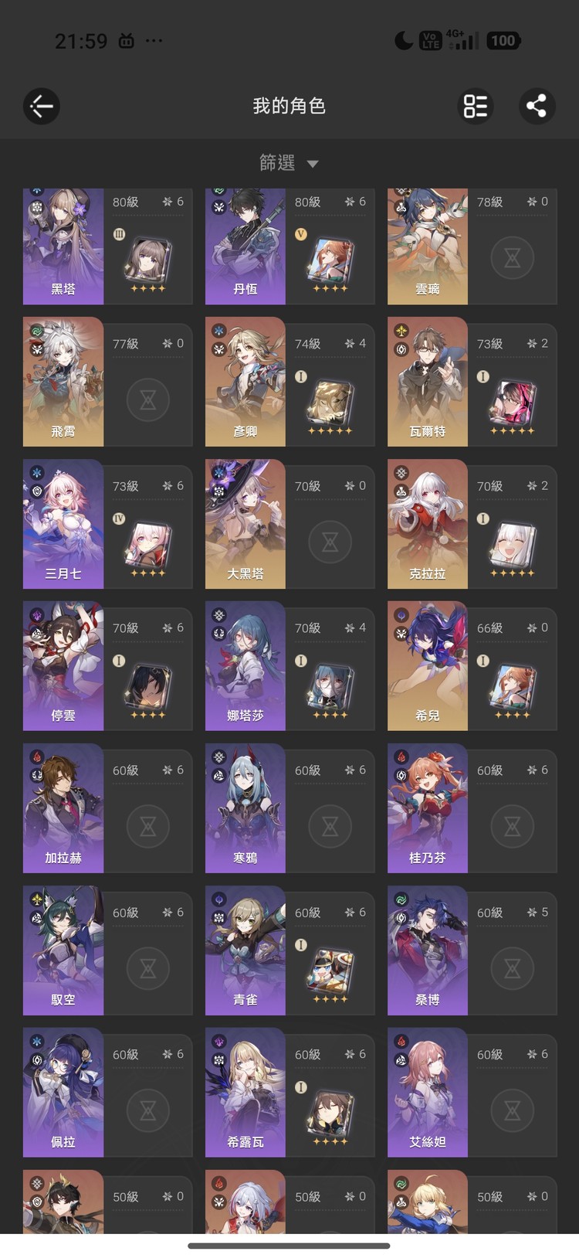The image size is (579, 1258).
Task: Tap 飛霄 empty light cone hourglass icon
Action: (x=148, y=400)
